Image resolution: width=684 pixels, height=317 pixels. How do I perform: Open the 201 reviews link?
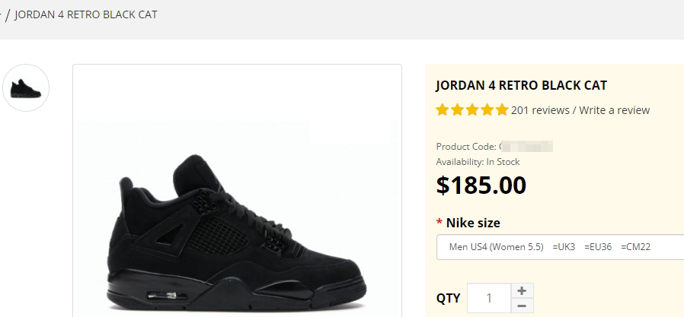[x=540, y=110]
